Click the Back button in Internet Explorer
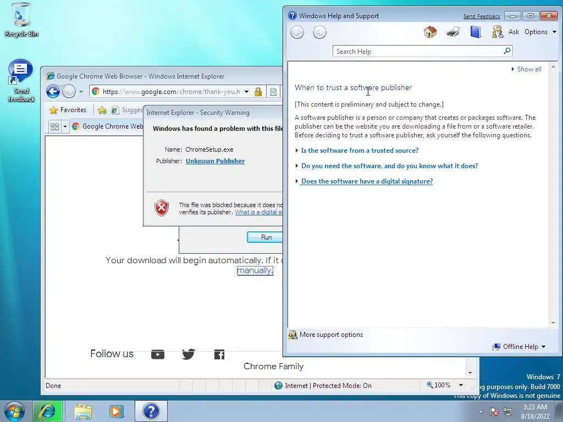Image resolution: width=563 pixels, height=422 pixels. point(53,92)
